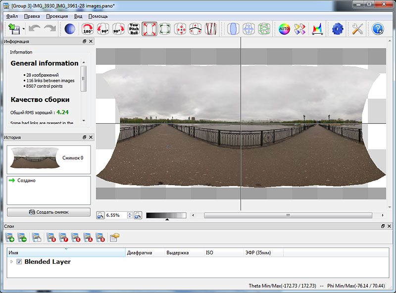Click the zoom percentage stepper arrows
The width and height of the screenshot is (396, 293).
click(x=130, y=215)
